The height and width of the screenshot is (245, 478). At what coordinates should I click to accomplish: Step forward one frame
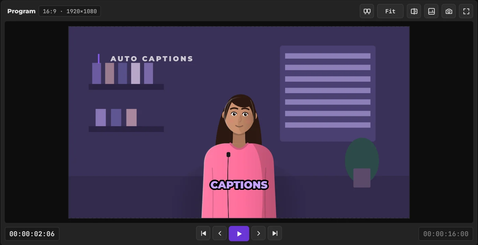[x=258, y=233]
